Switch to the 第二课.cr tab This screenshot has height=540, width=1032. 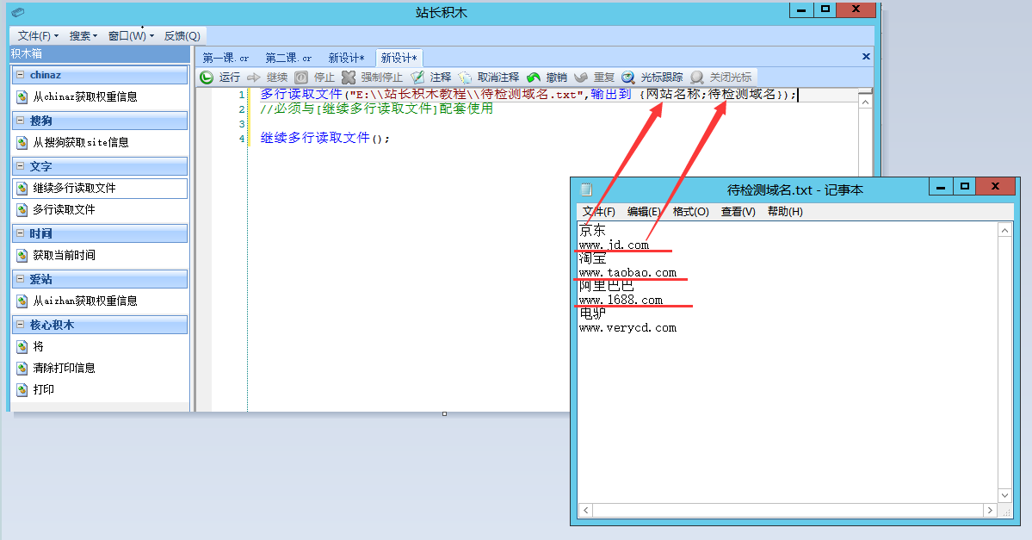(x=288, y=59)
